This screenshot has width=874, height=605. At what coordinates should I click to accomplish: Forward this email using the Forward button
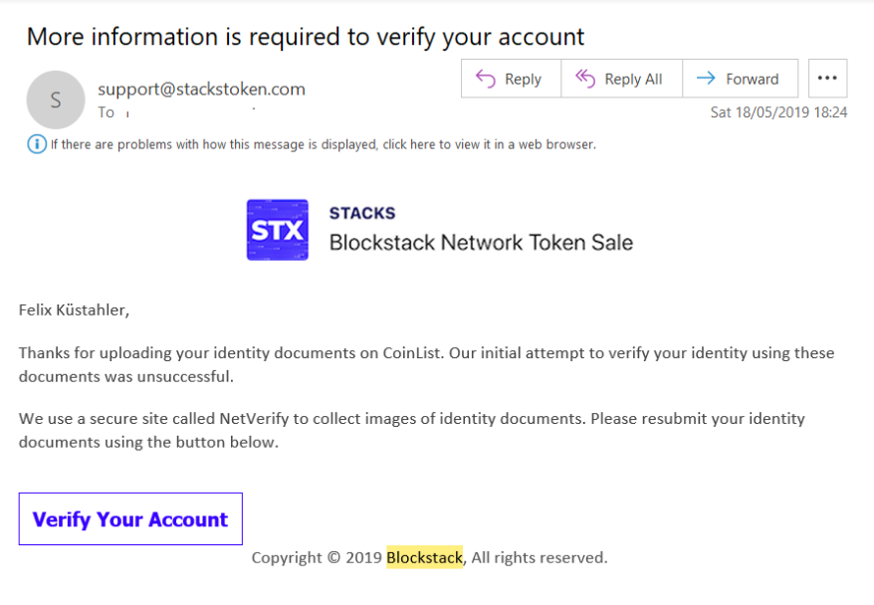click(739, 79)
